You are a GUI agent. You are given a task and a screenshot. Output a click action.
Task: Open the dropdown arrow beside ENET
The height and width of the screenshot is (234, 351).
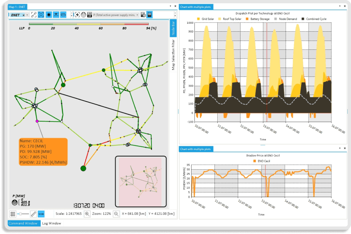click(x=28, y=15)
